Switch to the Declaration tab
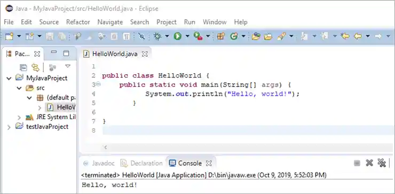The width and height of the screenshot is (395, 194). 142,164
